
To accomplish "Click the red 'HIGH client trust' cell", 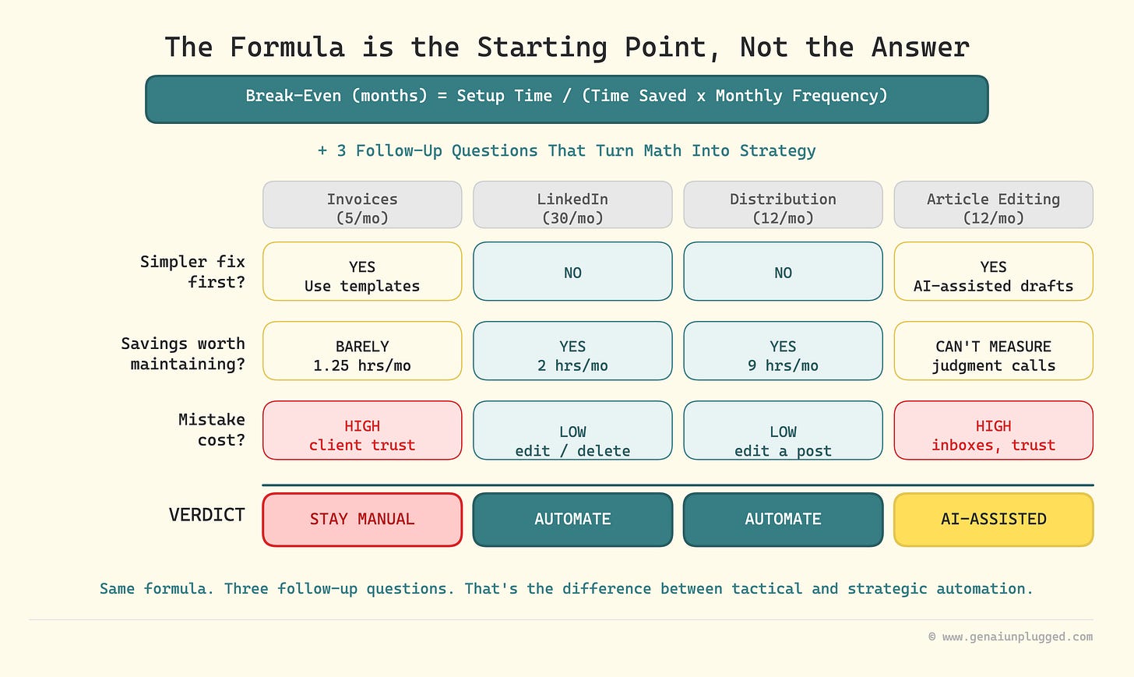I will 362,430.
